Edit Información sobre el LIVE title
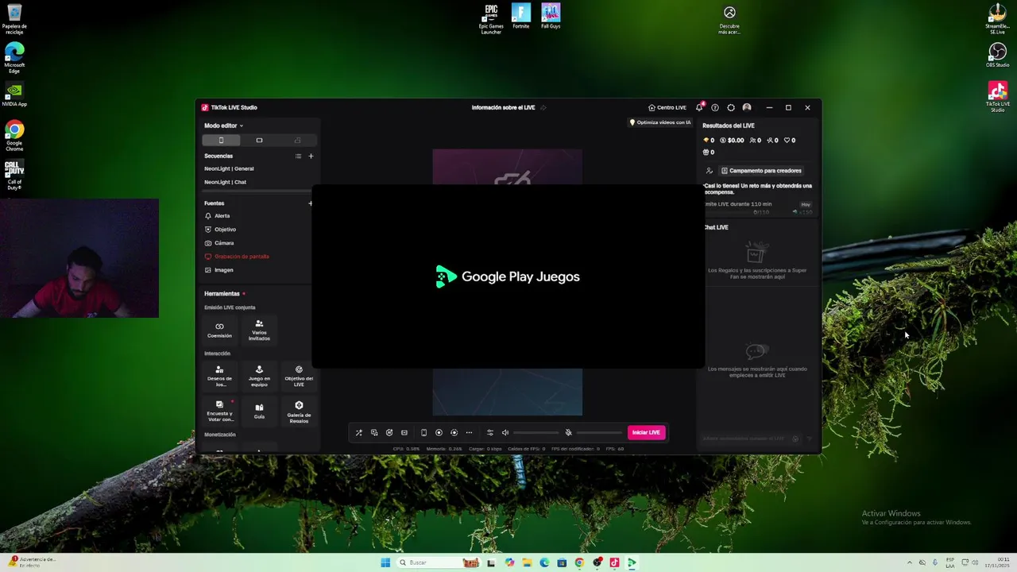The image size is (1017, 572). coord(503,107)
